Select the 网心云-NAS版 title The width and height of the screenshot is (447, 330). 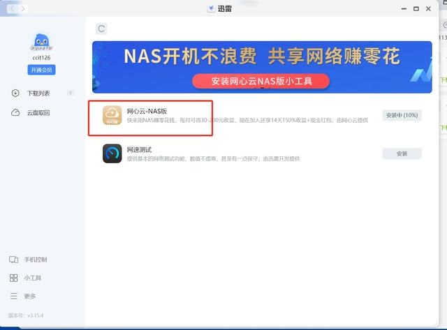147,111
